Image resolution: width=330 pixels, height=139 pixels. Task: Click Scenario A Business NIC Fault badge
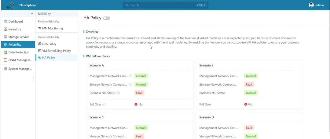point(139,93)
